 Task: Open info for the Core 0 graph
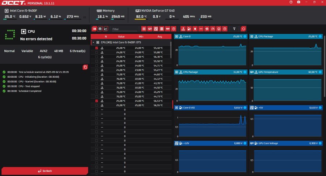(245, 37)
